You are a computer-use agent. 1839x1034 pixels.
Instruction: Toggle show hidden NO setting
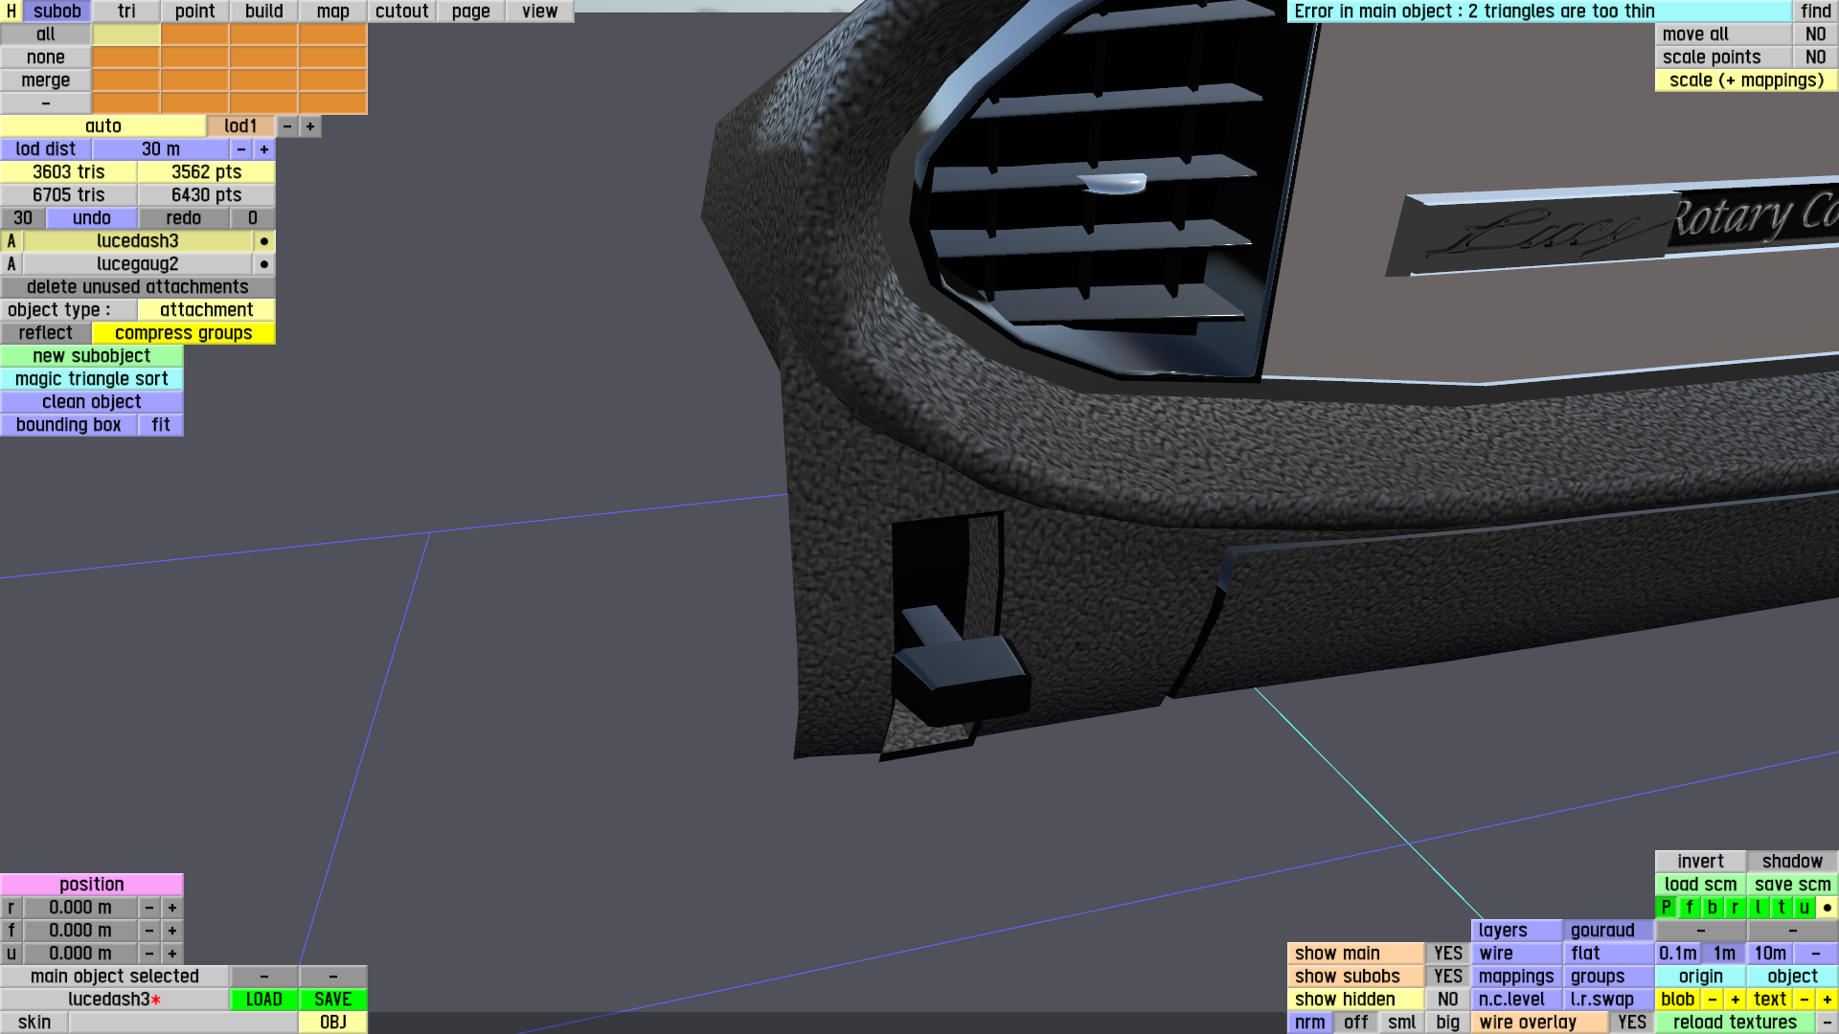pyautogui.click(x=1447, y=1000)
